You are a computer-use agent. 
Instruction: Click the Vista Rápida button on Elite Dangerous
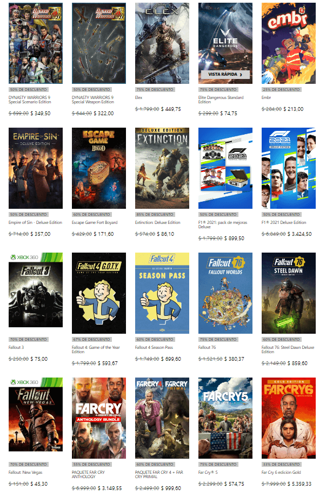(225, 74)
